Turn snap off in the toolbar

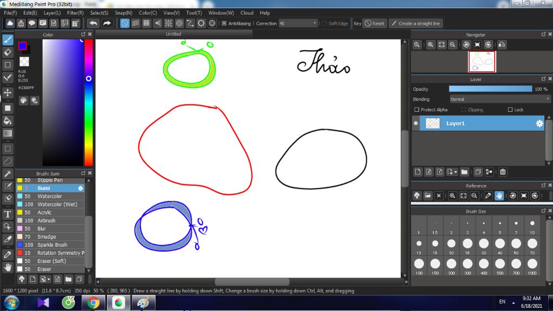pyautogui.click(x=125, y=24)
